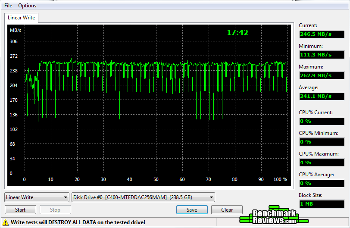Click the CPU% Current value field
Viewport: 350px width, 228px height.
pyautogui.click(x=322, y=121)
